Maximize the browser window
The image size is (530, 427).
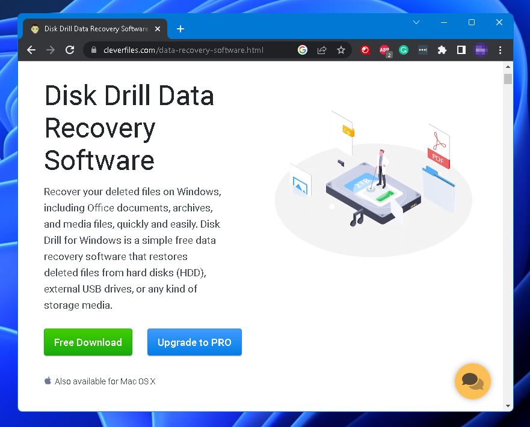point(472,22)
